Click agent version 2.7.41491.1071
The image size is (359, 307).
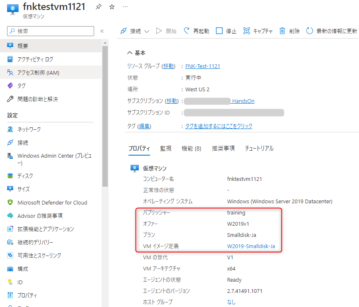coord(245,291)
